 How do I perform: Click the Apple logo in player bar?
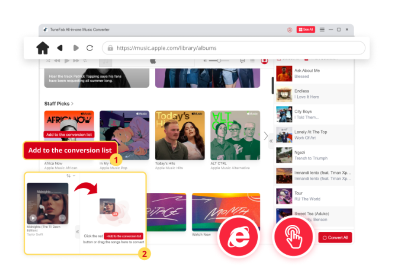[153, 61]
